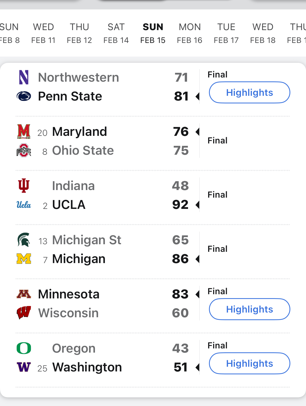Select the Mon Feb 16 date tab
Viewport: 306px width, 406px height.
[x=190, y=33]
